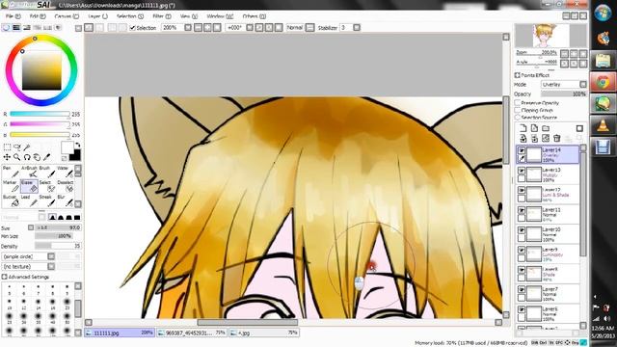Collapse the Paints Effect section
Viewport: 617px width, 347px height.
coord(517,75)
